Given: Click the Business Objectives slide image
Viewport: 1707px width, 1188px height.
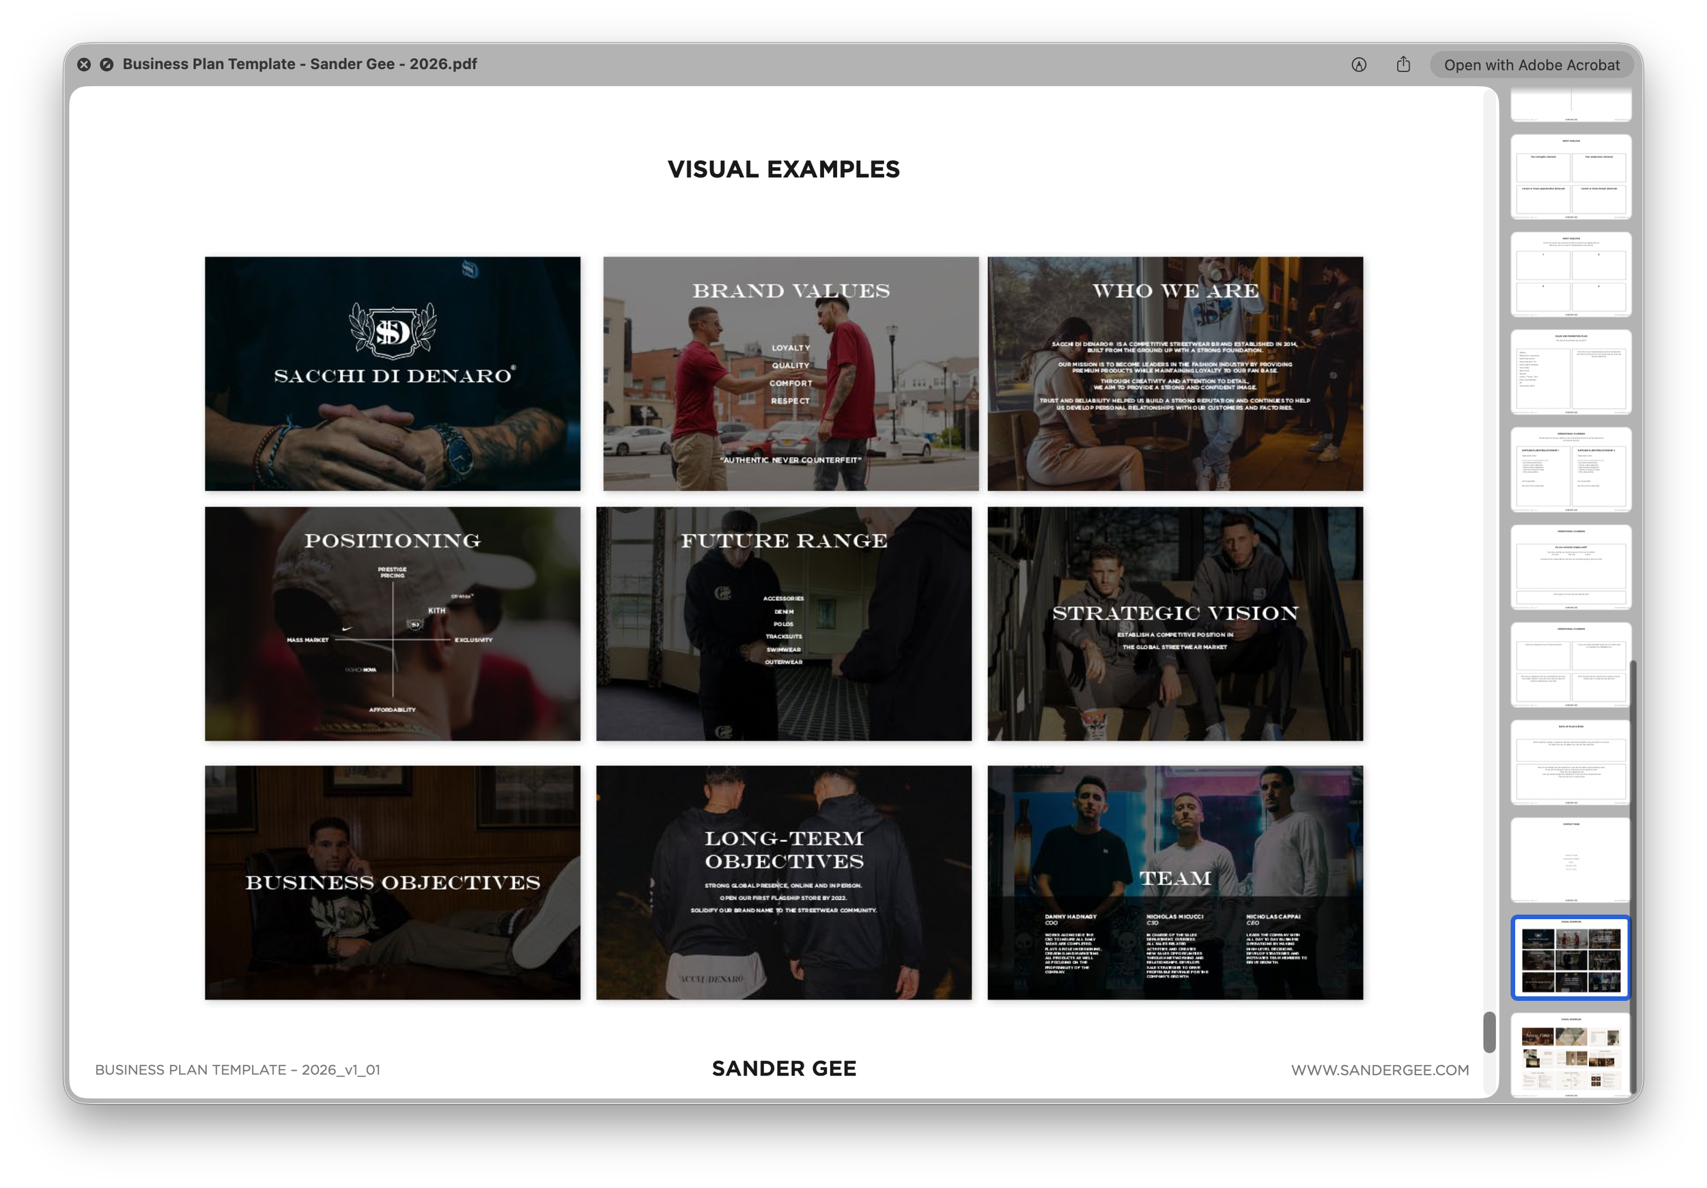Looking at the screenshot, I should click(393, 882).
